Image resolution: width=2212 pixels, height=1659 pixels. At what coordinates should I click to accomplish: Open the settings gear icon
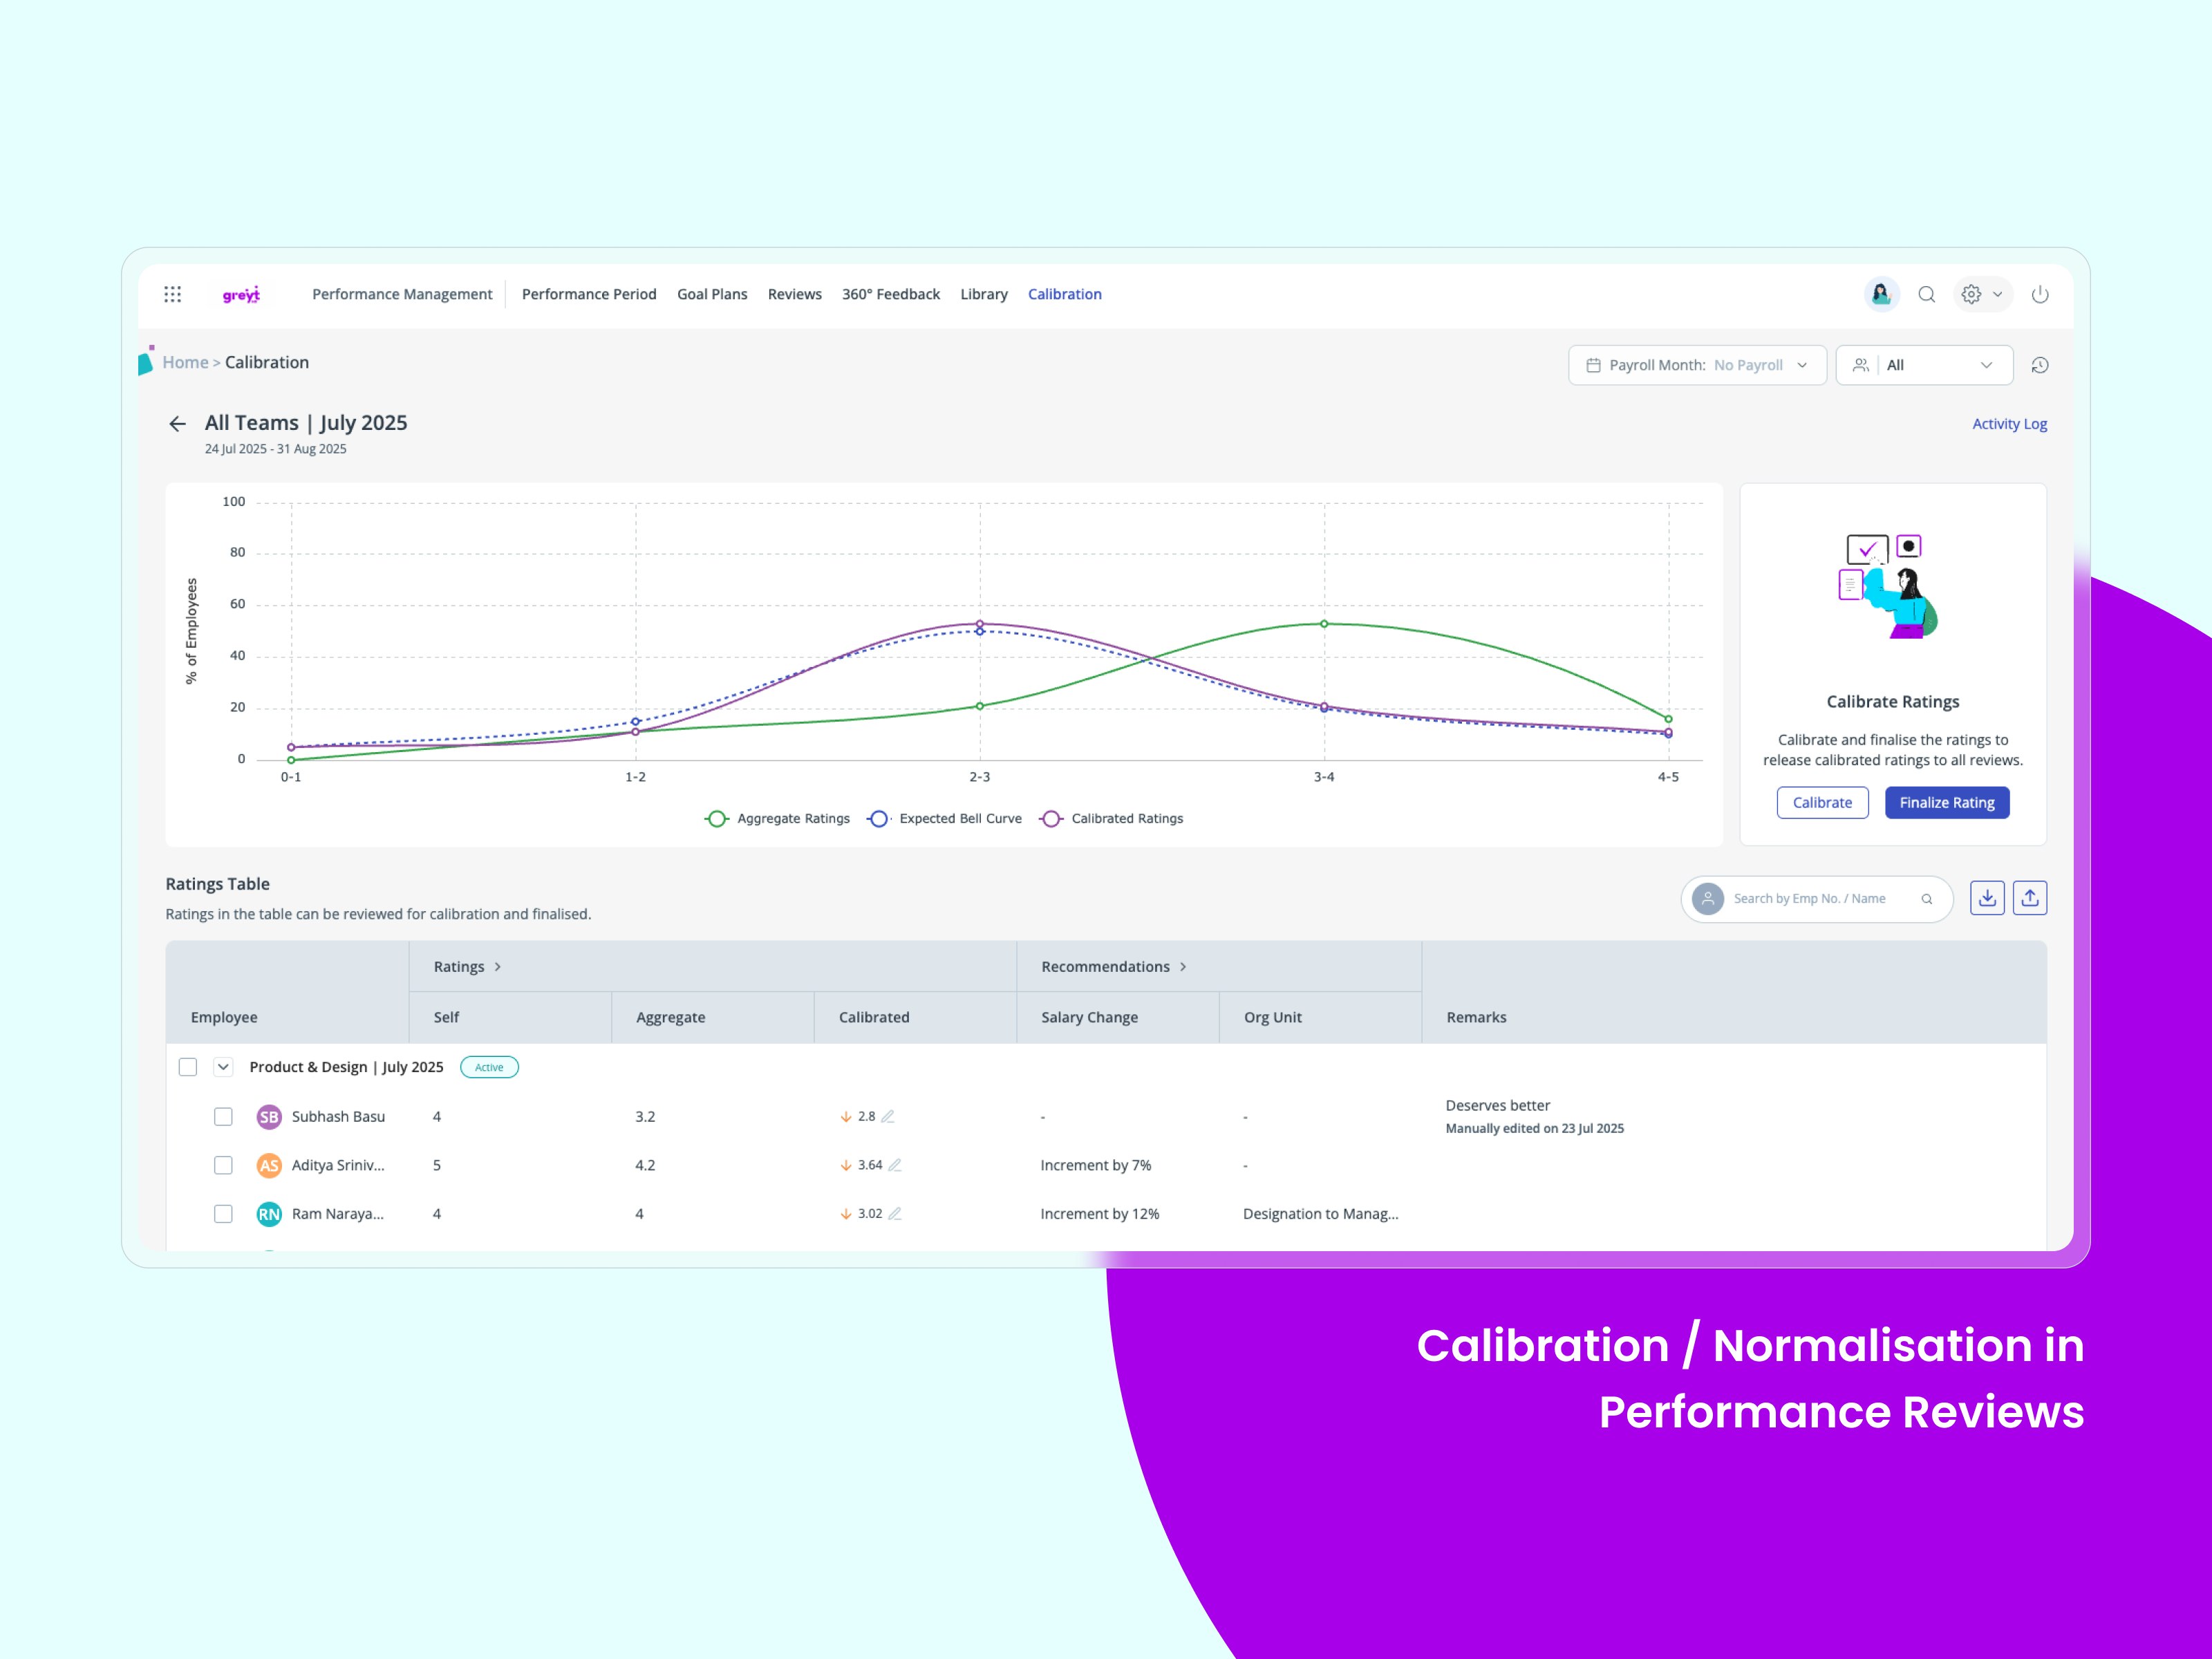coord(1970,294)
